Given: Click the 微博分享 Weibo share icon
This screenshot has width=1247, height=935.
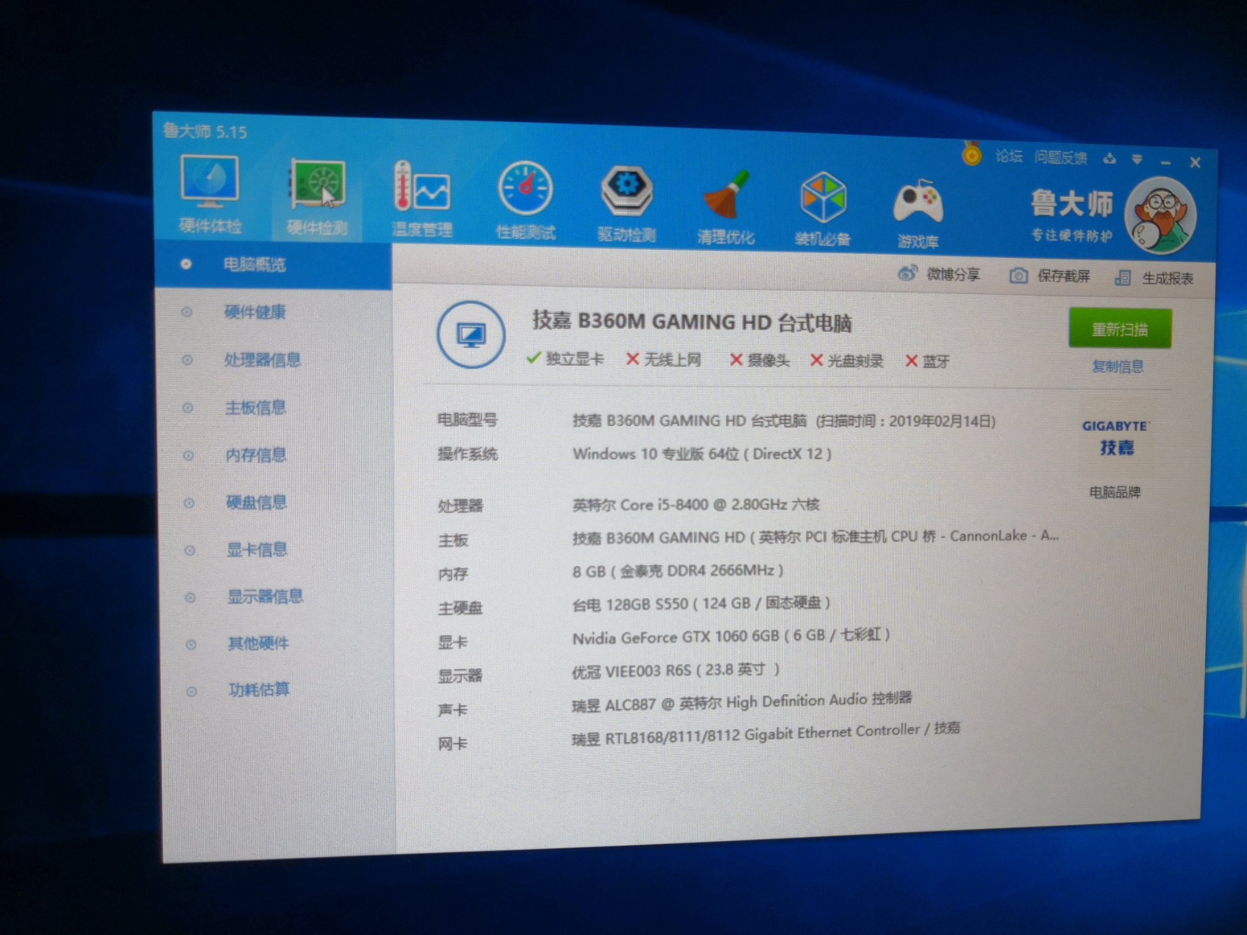Looking at the screenshot, I should (x=907, y=273).
